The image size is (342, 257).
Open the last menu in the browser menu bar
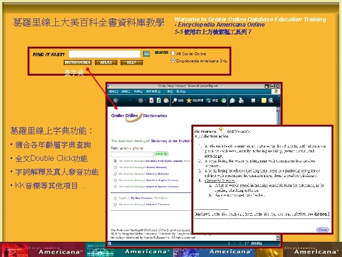181,91
